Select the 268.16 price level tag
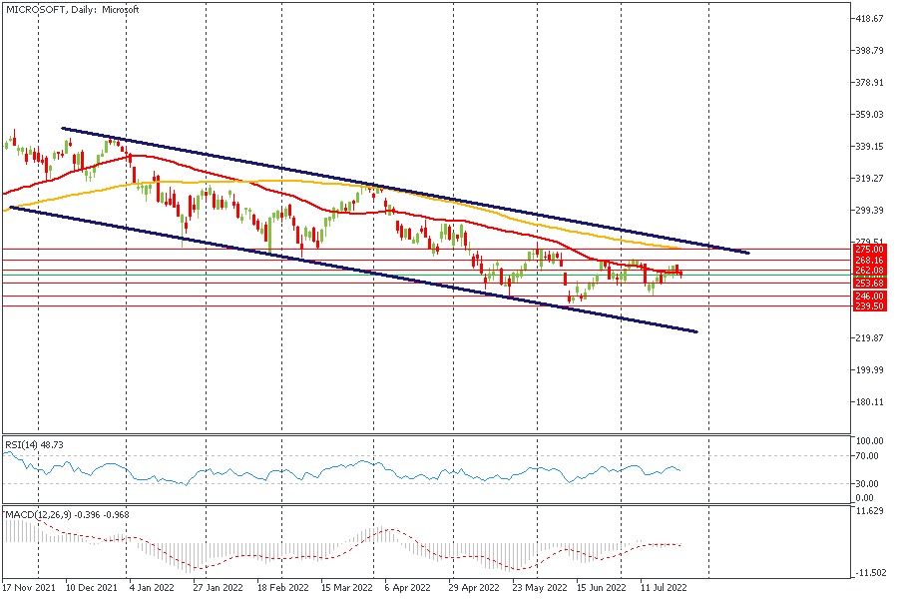 [869, 260]
